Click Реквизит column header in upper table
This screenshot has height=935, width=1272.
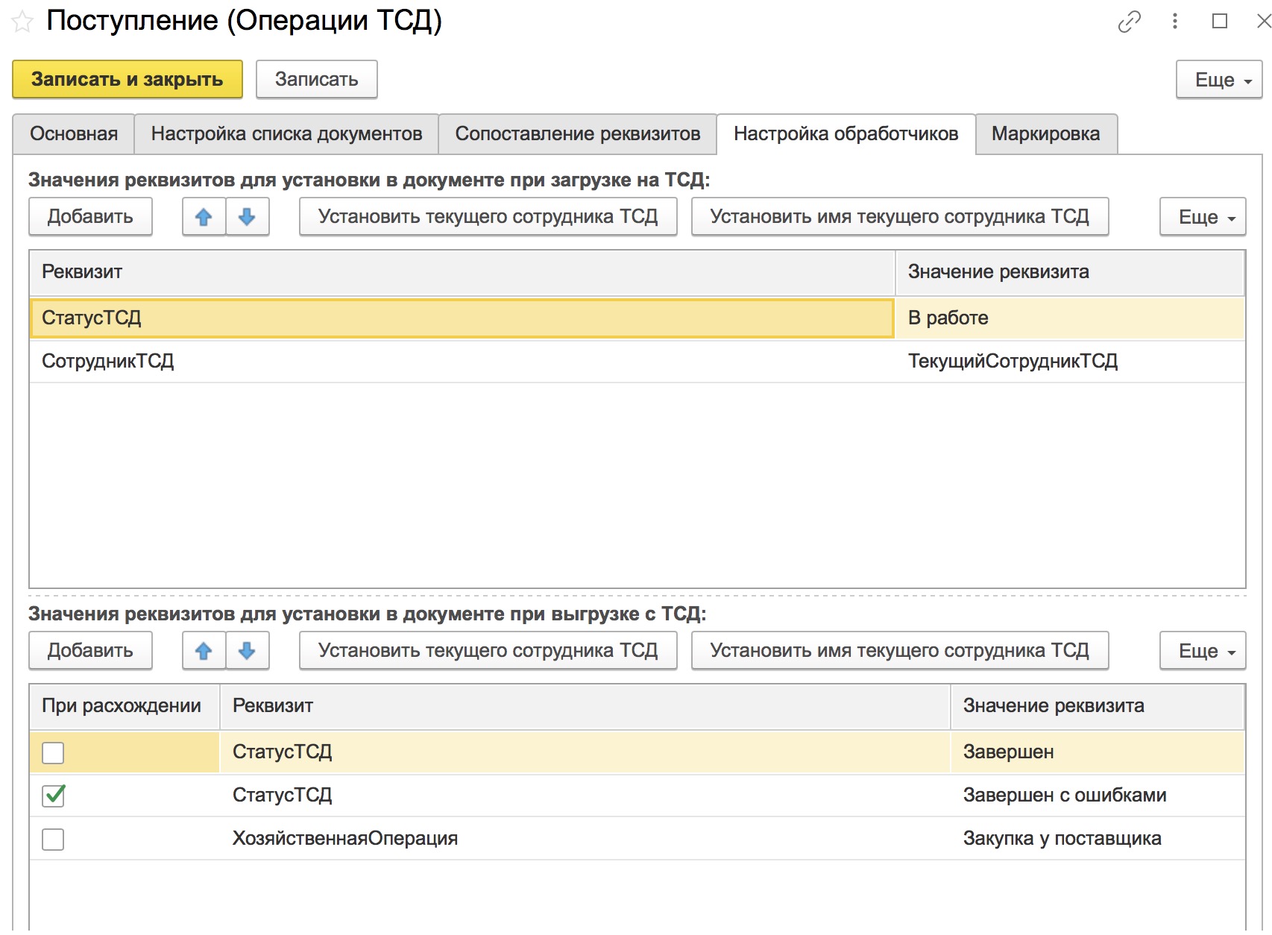coord(462,272)
